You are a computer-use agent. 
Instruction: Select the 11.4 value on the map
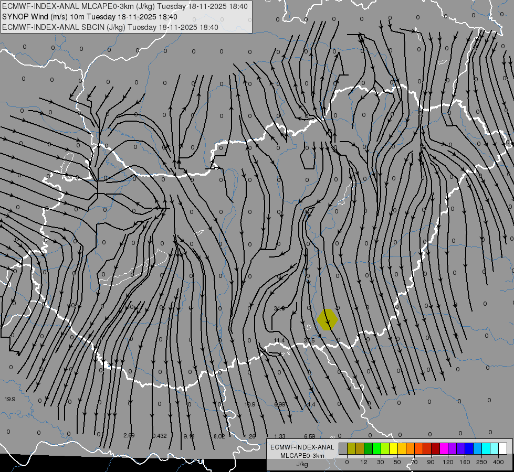279,340
